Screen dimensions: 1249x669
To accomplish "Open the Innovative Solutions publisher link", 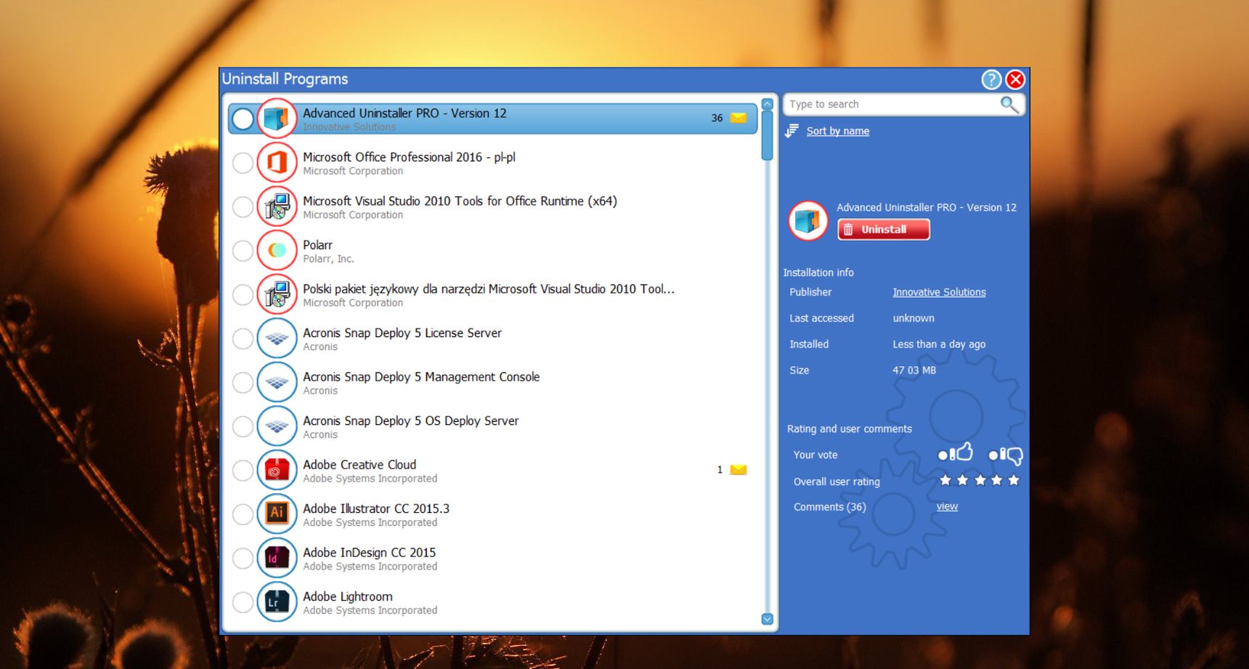I will click(x=939, y=292).
